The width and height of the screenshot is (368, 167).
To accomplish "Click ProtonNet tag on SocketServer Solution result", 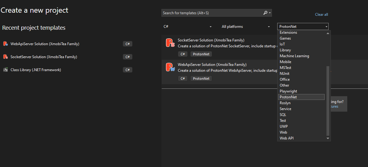I will pyautogui.click(x=201, y=54).
